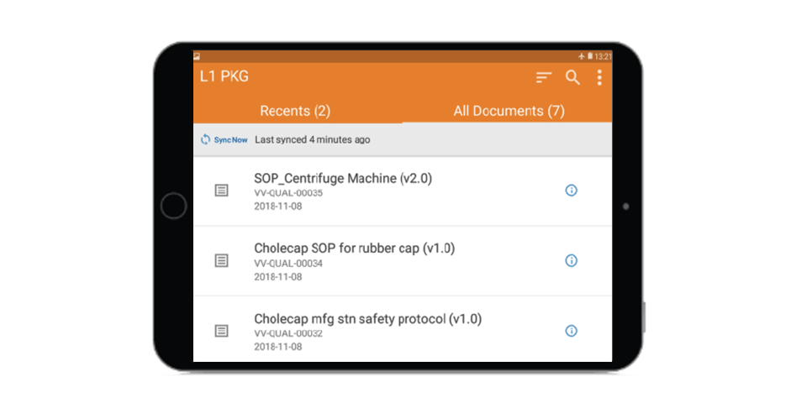The image size is (796, 408).
Task: Tap the search magnifier icon
Action: (x=572, y=78)
